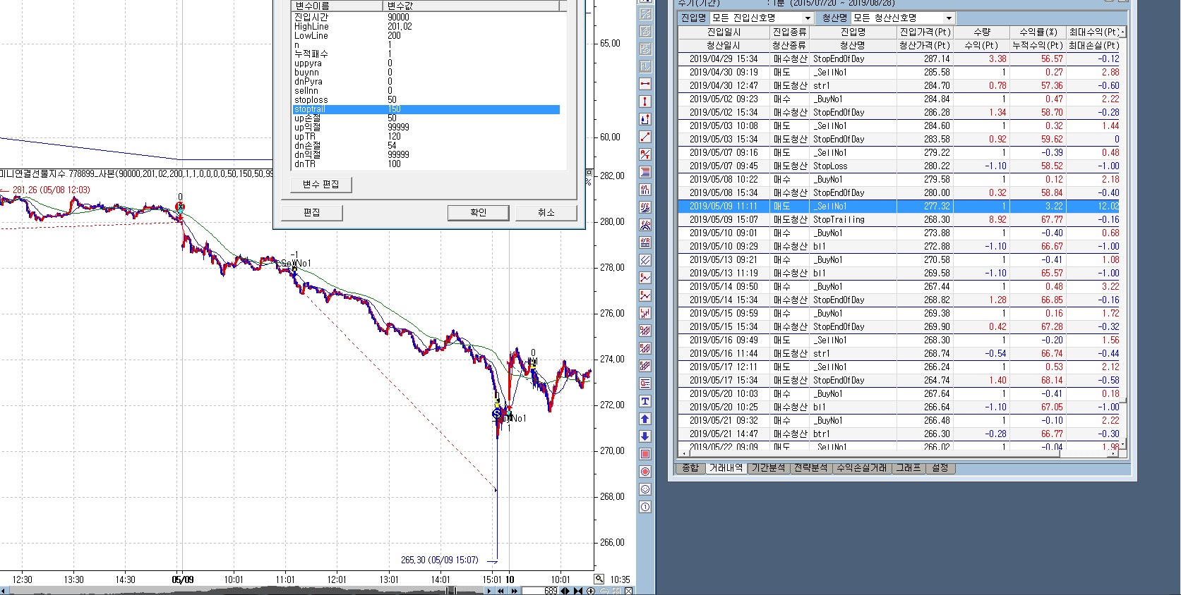
Task: Click the rewind chart scroll button
Action: (501, 591)
